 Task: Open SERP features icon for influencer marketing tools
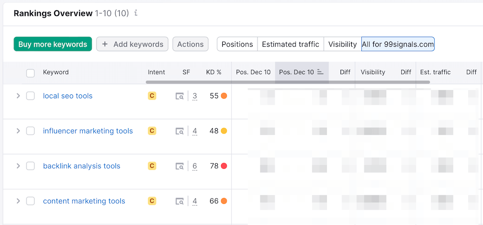(x=179, y=131)
